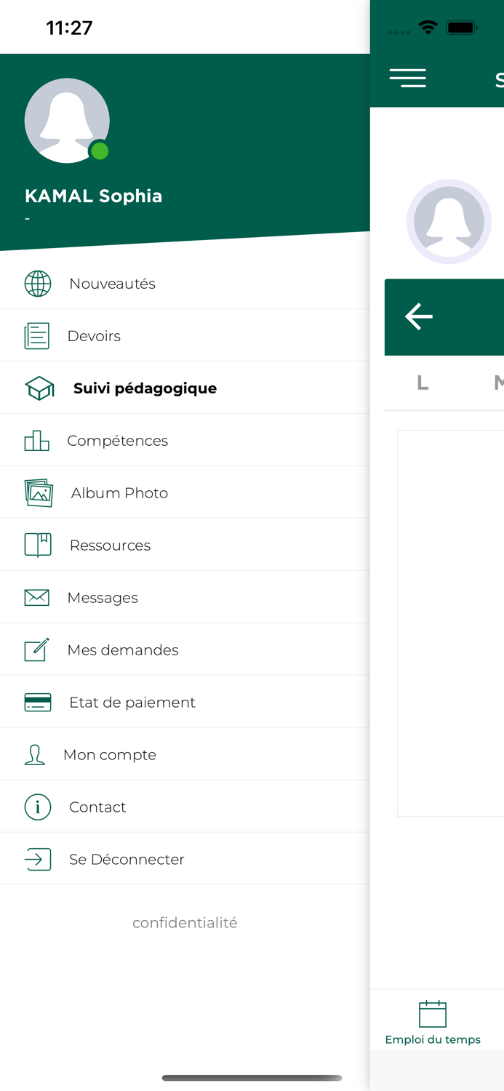Tap the credit card Etat de paiement icon
The height and width of the screenshot is (1091, 504).
click(x=38, y=703)
